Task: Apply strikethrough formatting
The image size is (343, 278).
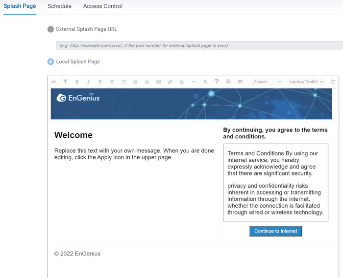Action: tap(100, 82)
